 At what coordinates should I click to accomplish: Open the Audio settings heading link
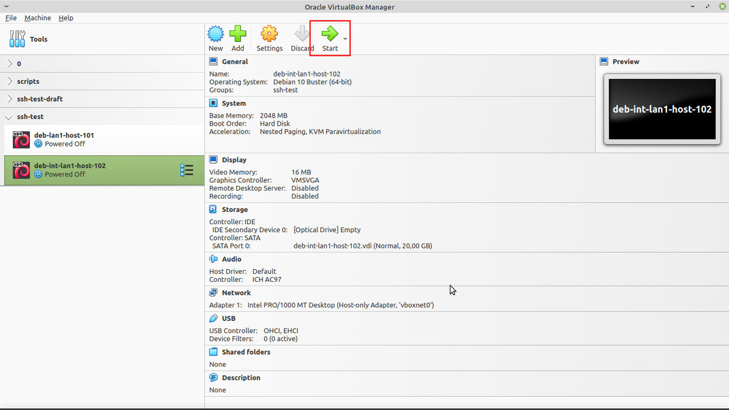231,259
